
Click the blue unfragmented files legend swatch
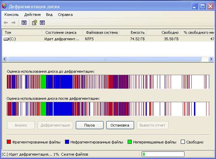point(67,142)
